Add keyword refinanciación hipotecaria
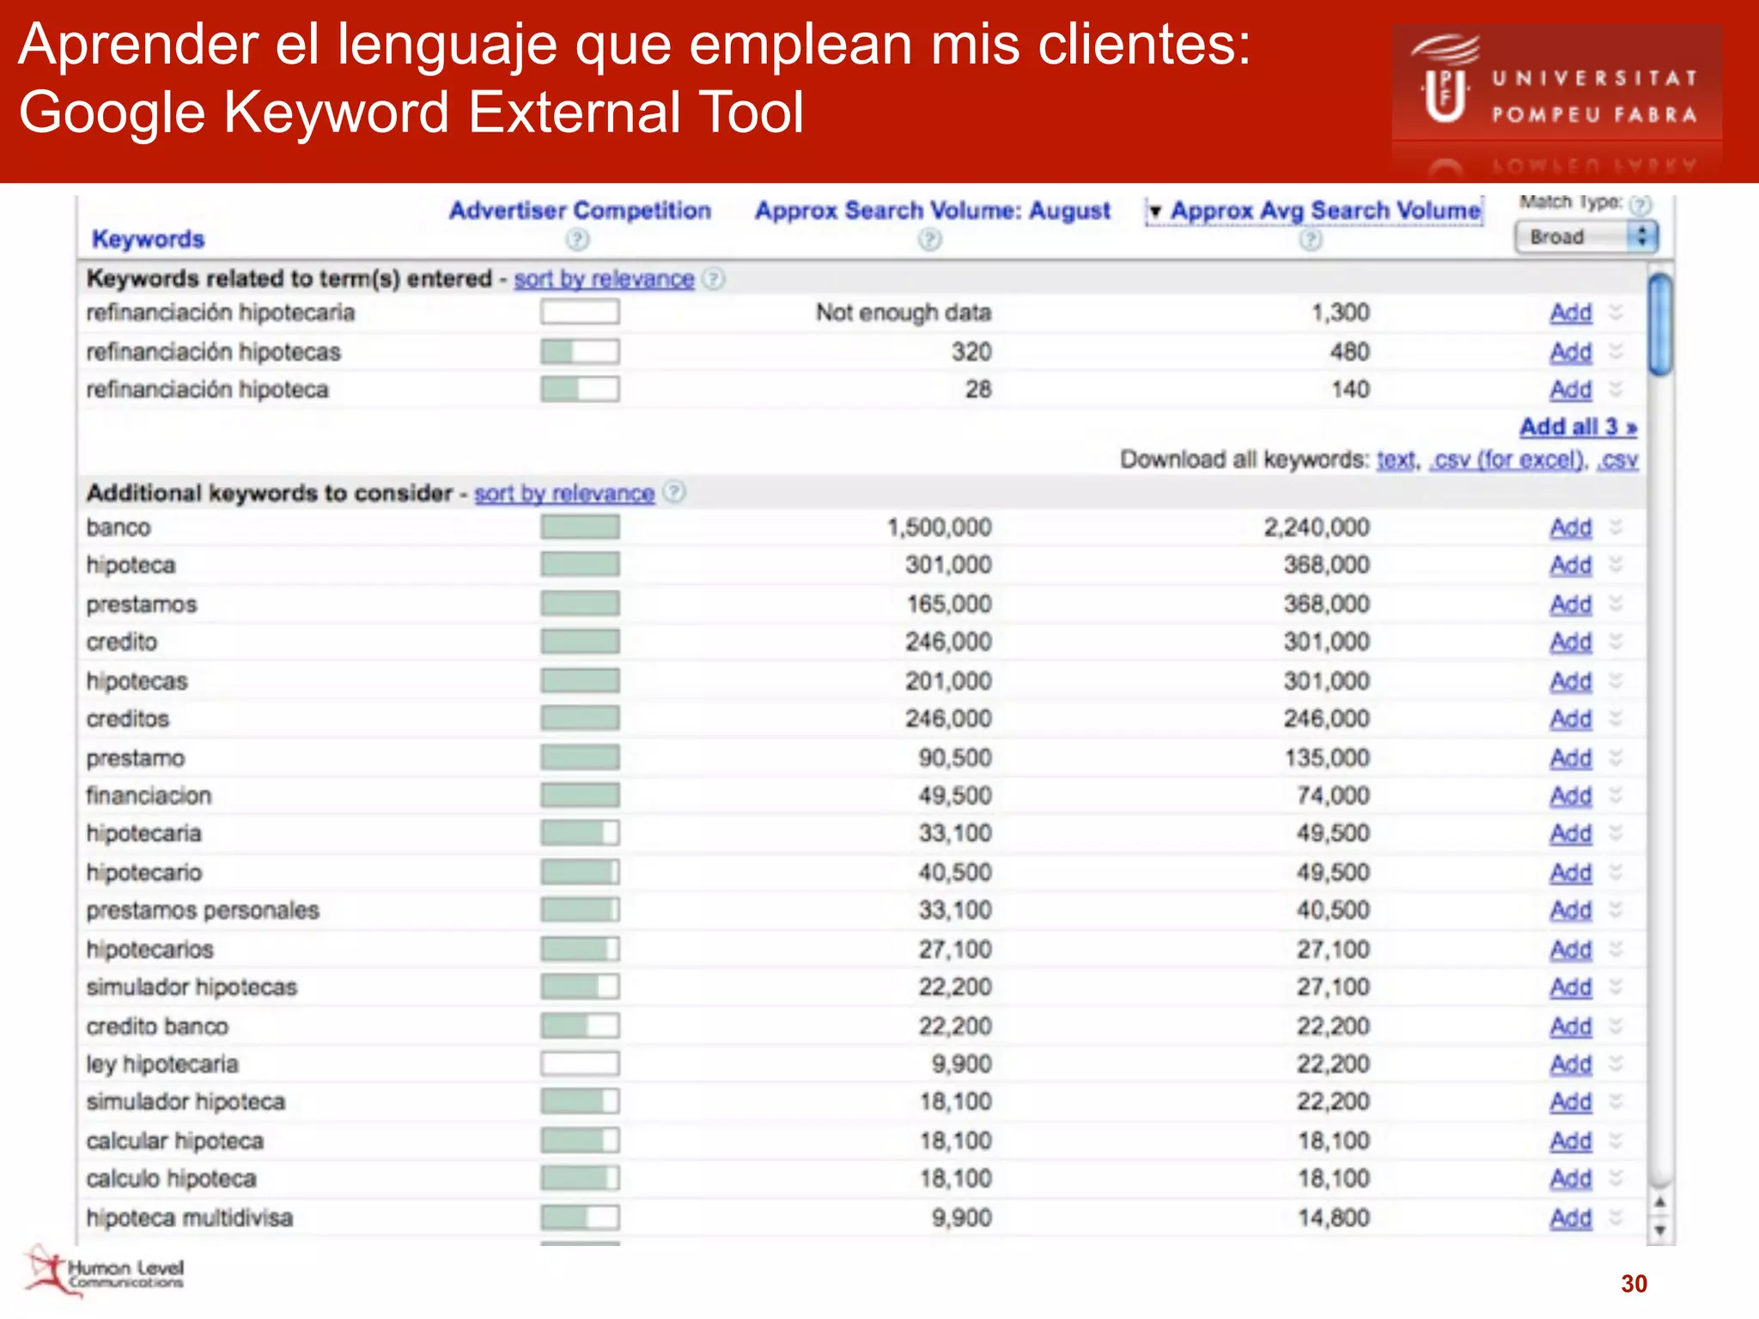Image resolution: width=1759 pixels, height=1319 pixels. click(x=1571, y=313)
